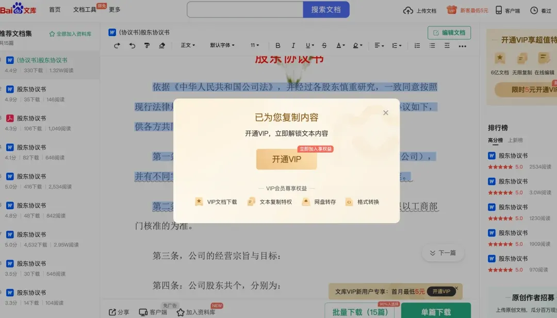
Task: Open the toolbar's three-dot more options
Action: tap(462, 46)
